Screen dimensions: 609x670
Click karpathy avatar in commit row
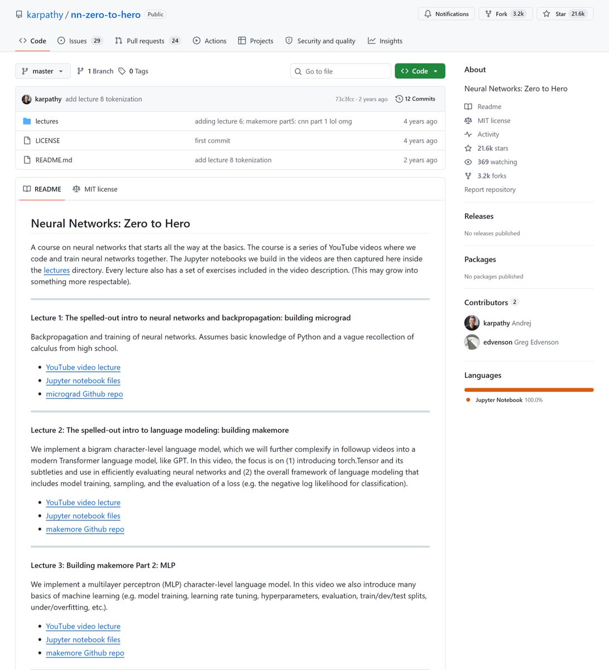[x=26, y=99]
